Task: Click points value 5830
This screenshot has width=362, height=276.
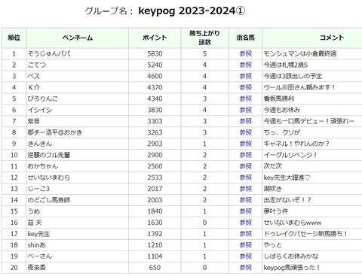Action: click(155, 53)
